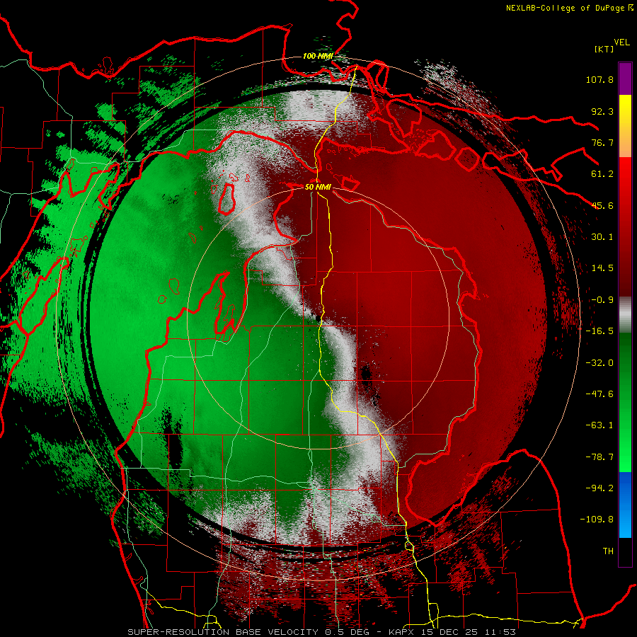
Task: Select the 61.2 velocity scale value
Action: pyautogui.click(x=602, y=174)
